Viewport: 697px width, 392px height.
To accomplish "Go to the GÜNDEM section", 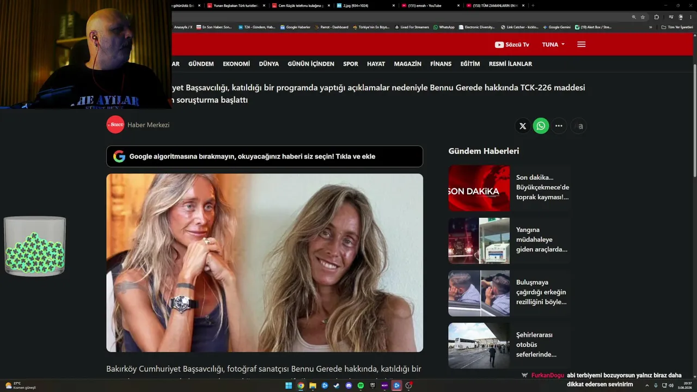I will pos(201,64).
